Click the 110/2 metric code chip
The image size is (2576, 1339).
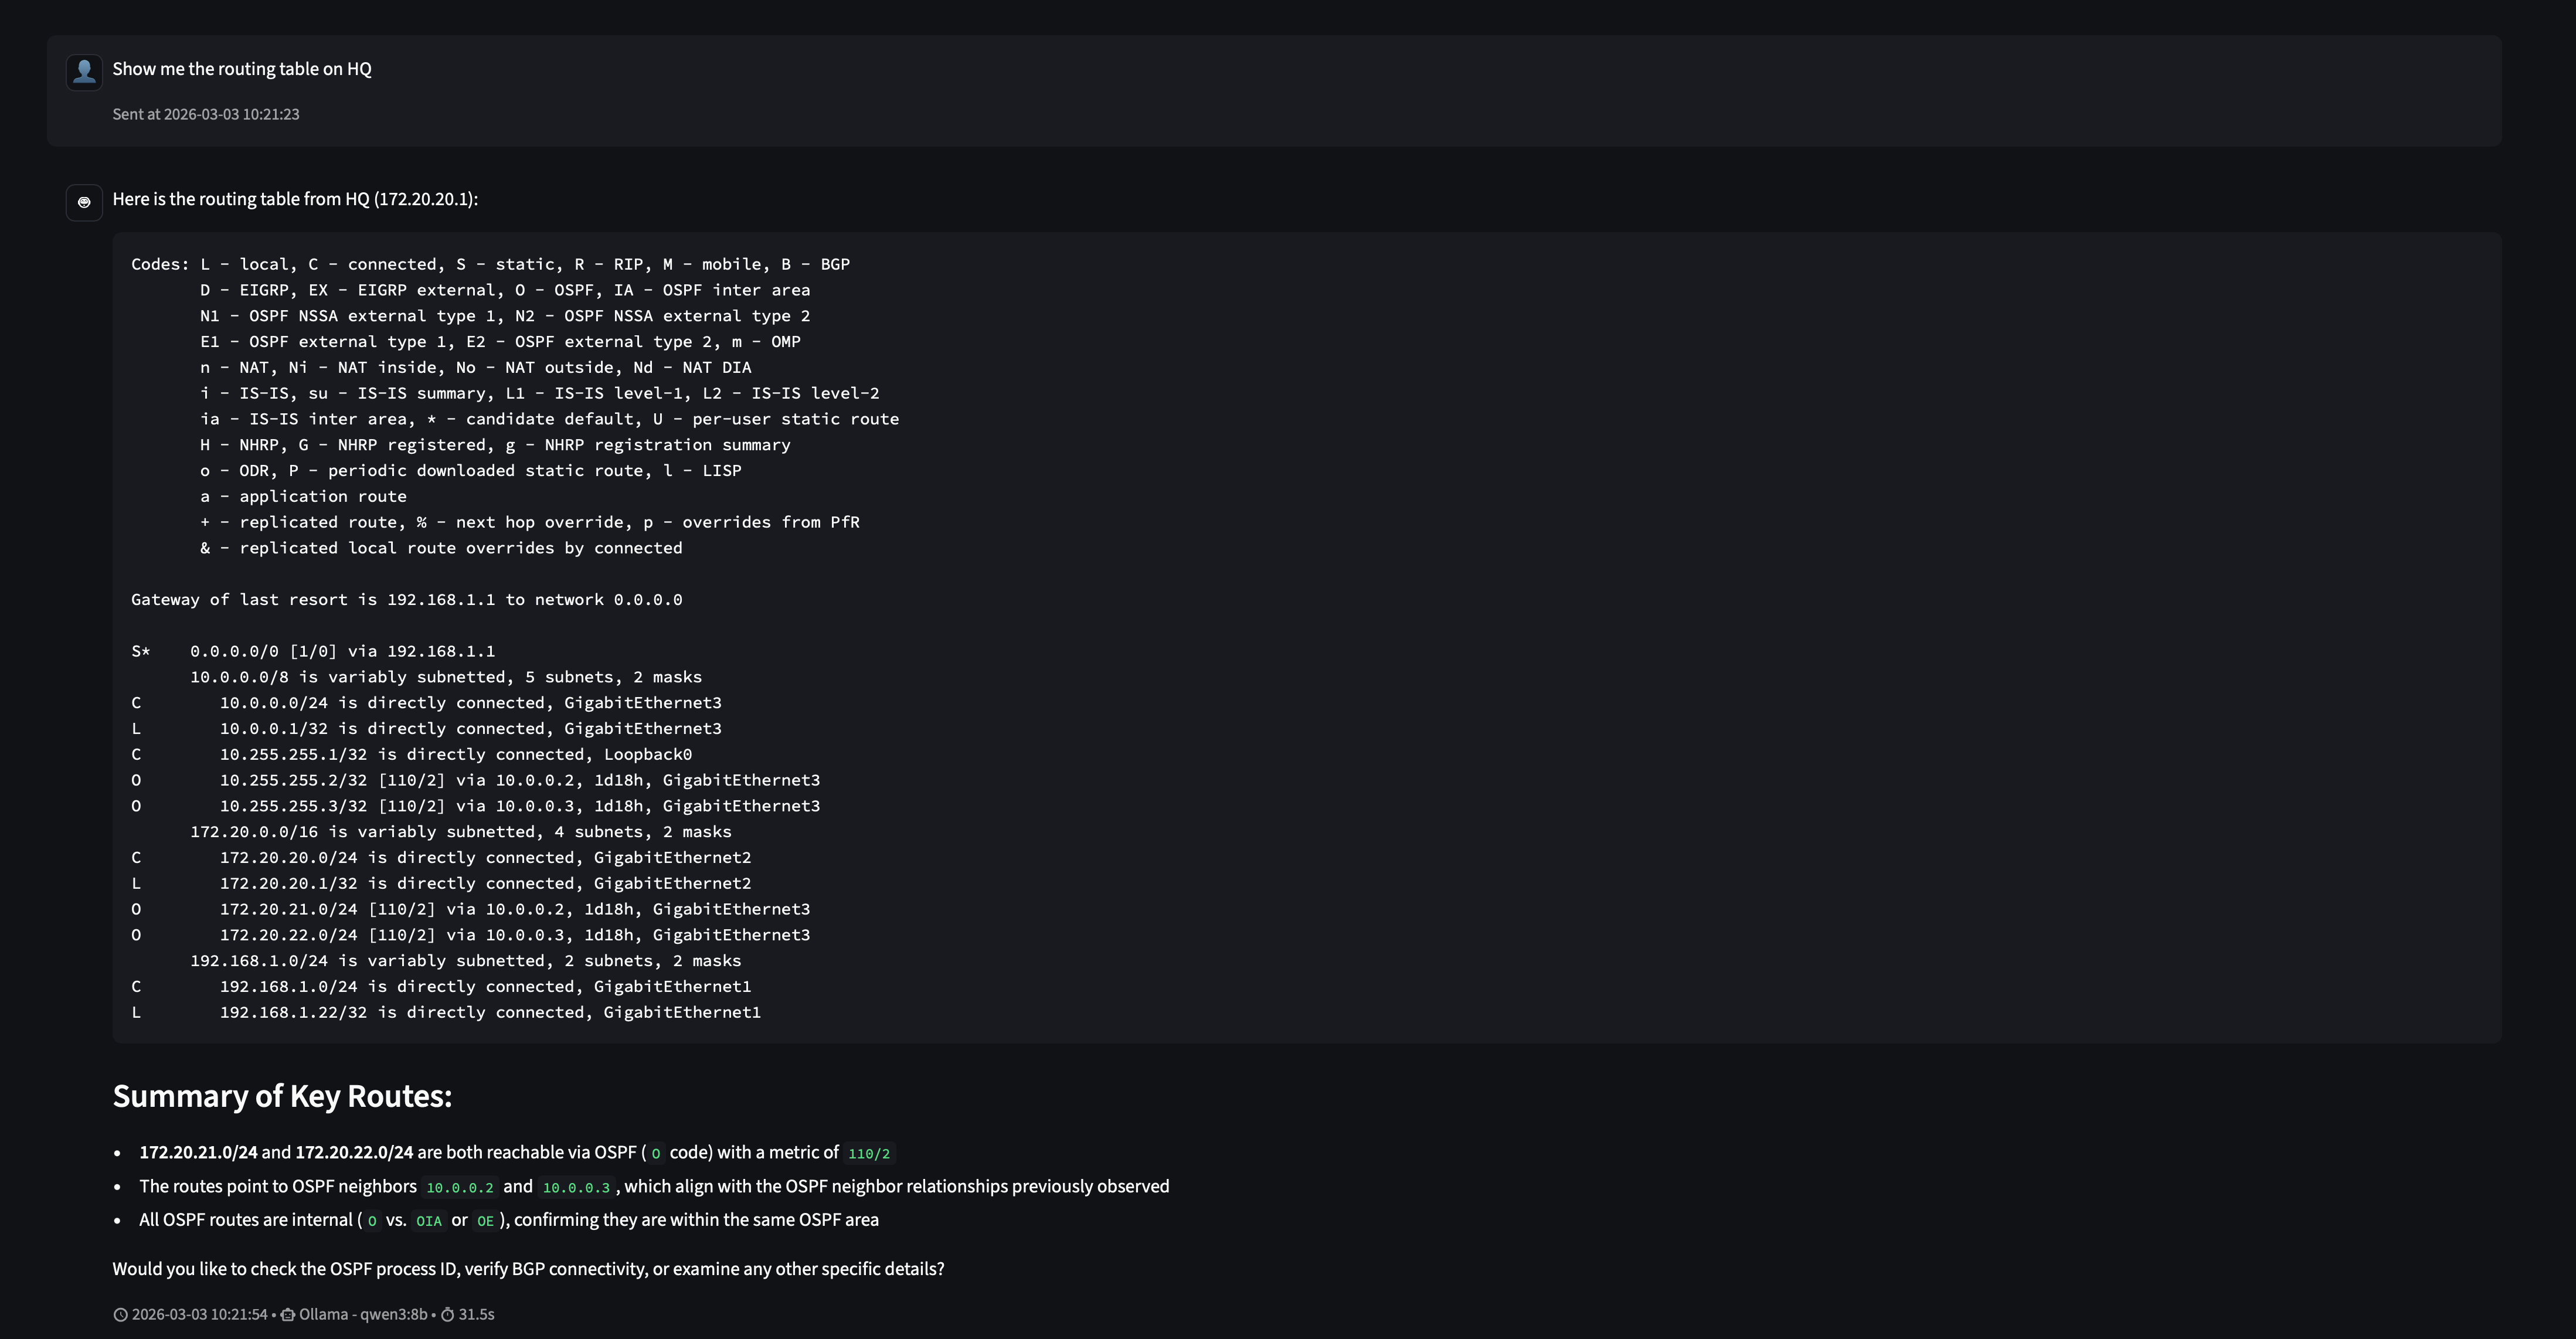(868, 1154)
